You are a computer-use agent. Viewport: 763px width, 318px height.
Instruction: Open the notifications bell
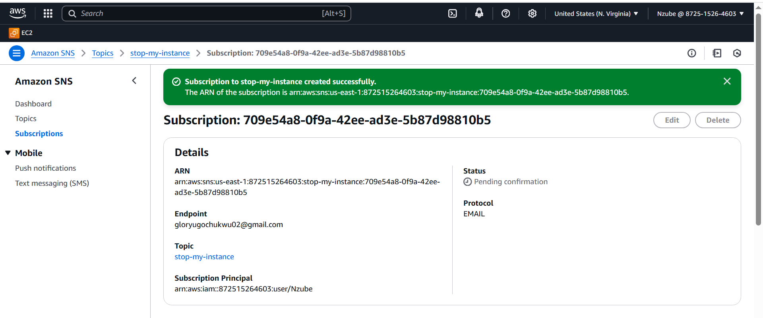479,13
